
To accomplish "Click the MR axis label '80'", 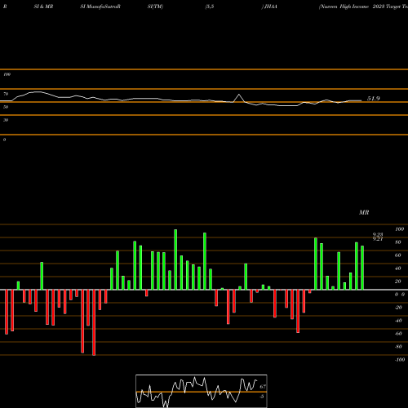I will (x=398, y=242).
